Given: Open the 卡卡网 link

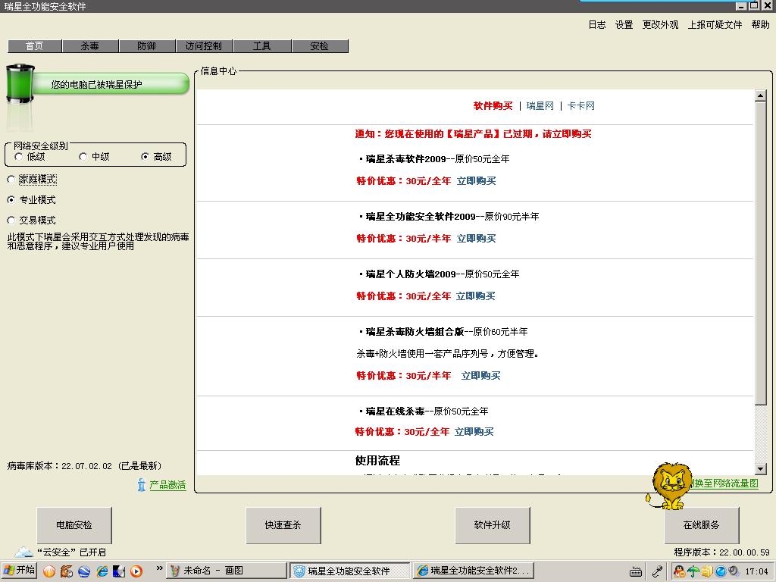Looking at the screenshot, I should 581,106.
